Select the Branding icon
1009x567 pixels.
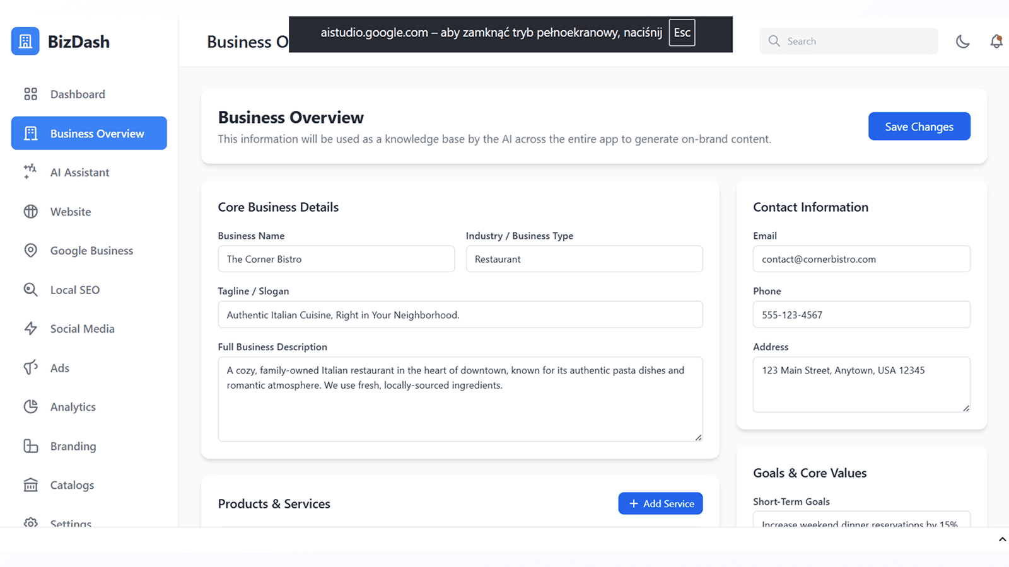(x=30, y=445)
